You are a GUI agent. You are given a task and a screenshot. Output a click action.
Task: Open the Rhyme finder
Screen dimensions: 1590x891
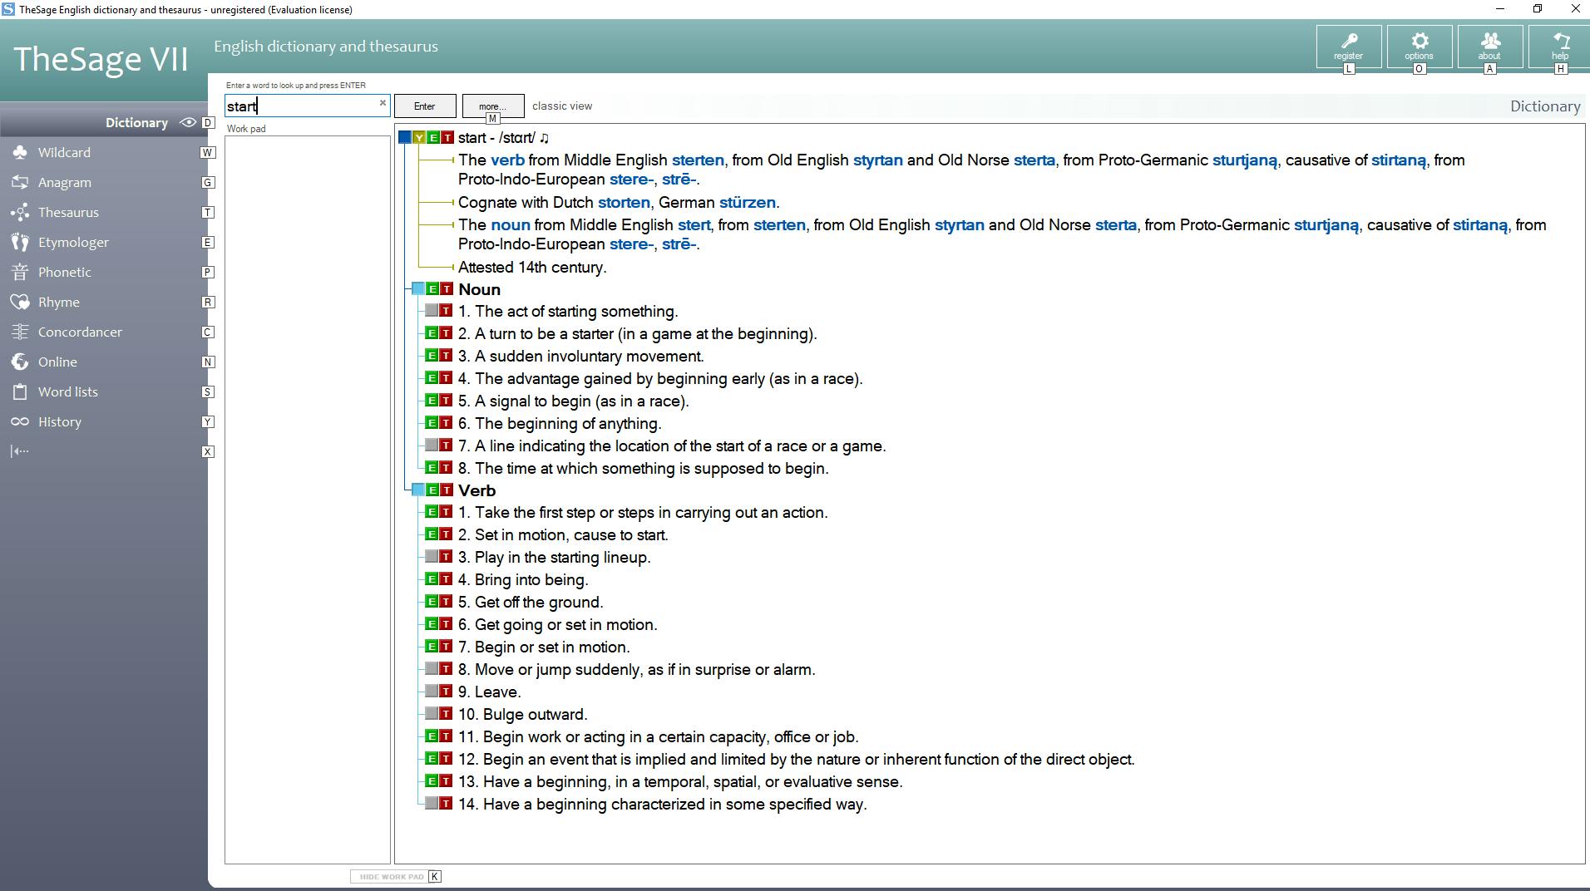click(x=58, y=303)
